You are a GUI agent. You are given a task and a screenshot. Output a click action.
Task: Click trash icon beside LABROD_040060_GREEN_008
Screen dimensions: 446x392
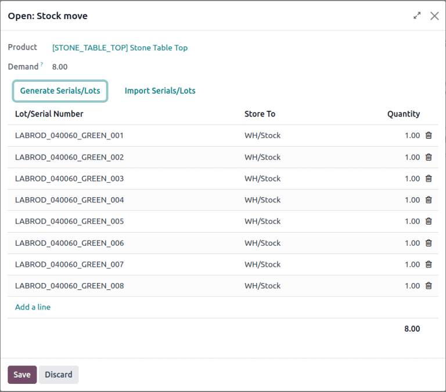(429, 286)
